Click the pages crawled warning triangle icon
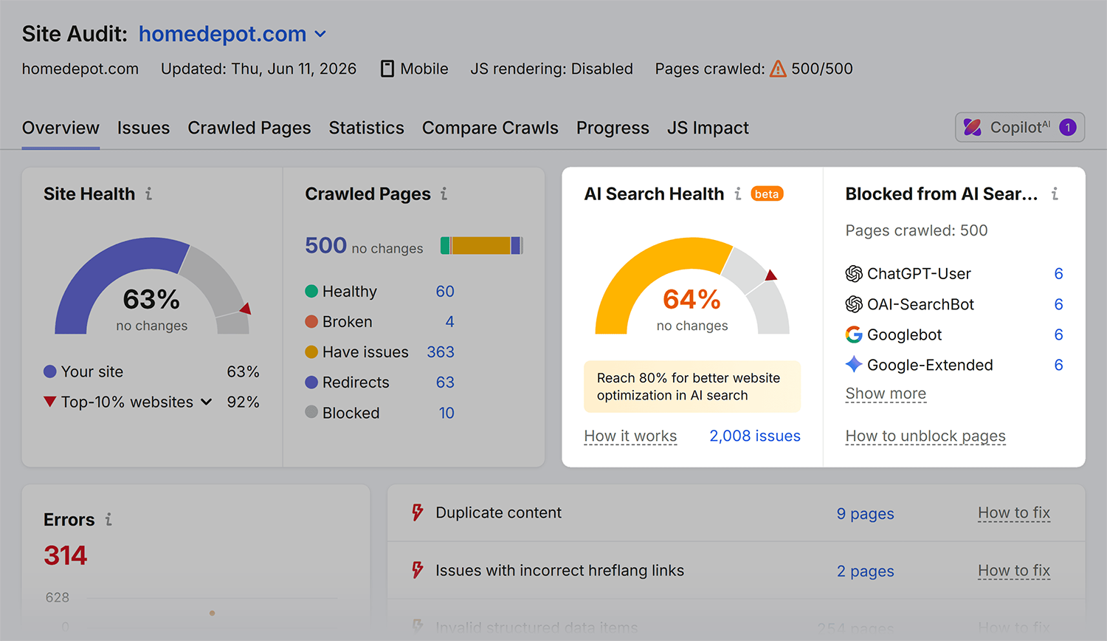 click(x=778, y=69)
